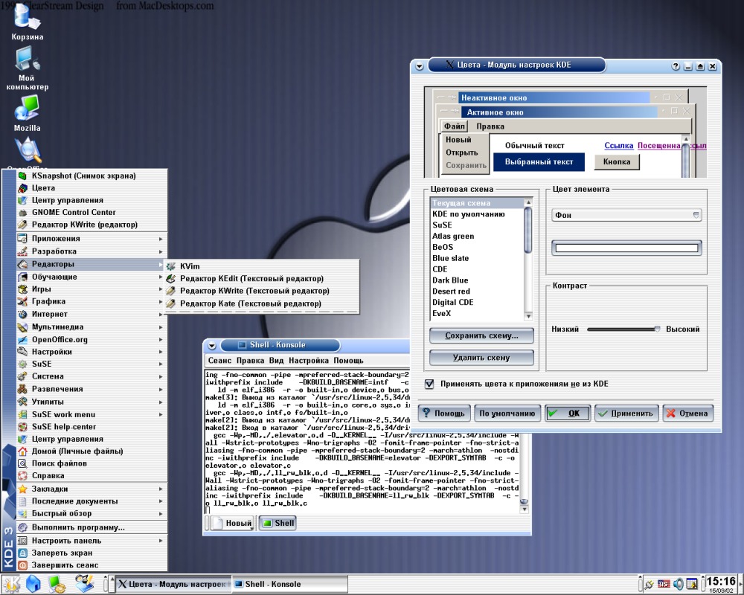
Task: Click the KDE K menu button in panel
Action: coord(11,584)
